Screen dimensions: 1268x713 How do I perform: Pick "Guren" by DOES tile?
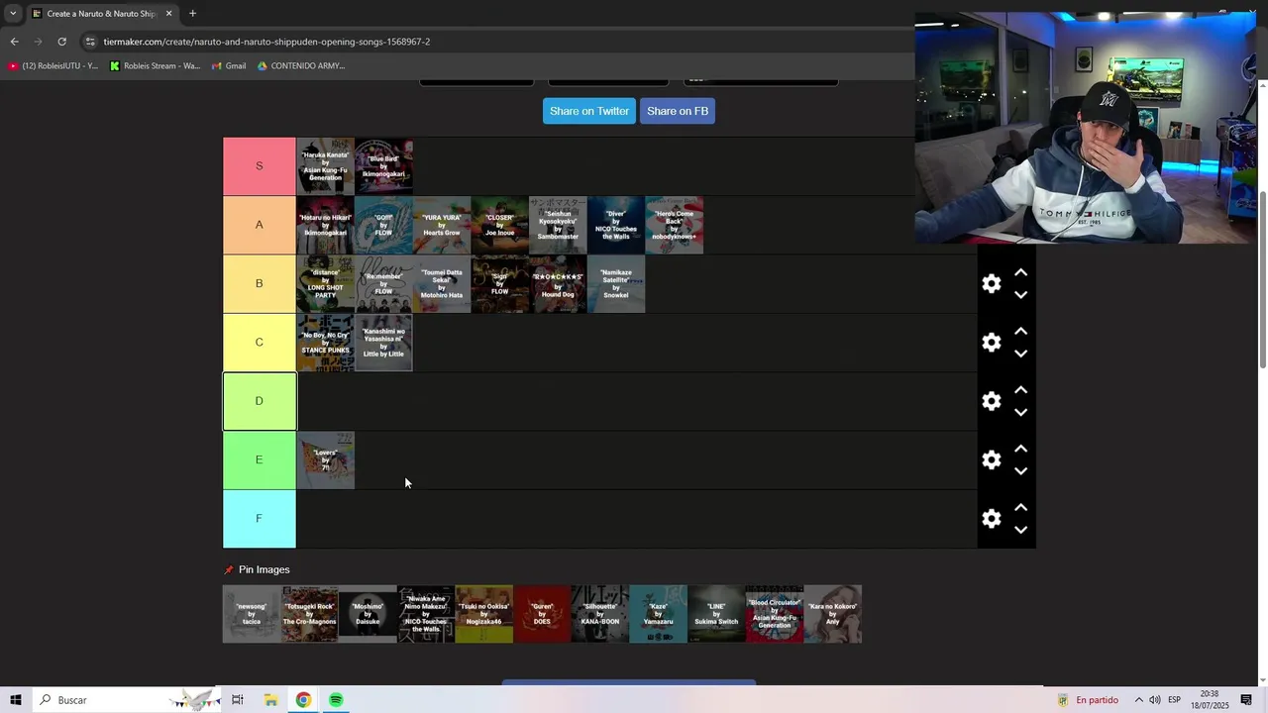click(x=542, y=614)
